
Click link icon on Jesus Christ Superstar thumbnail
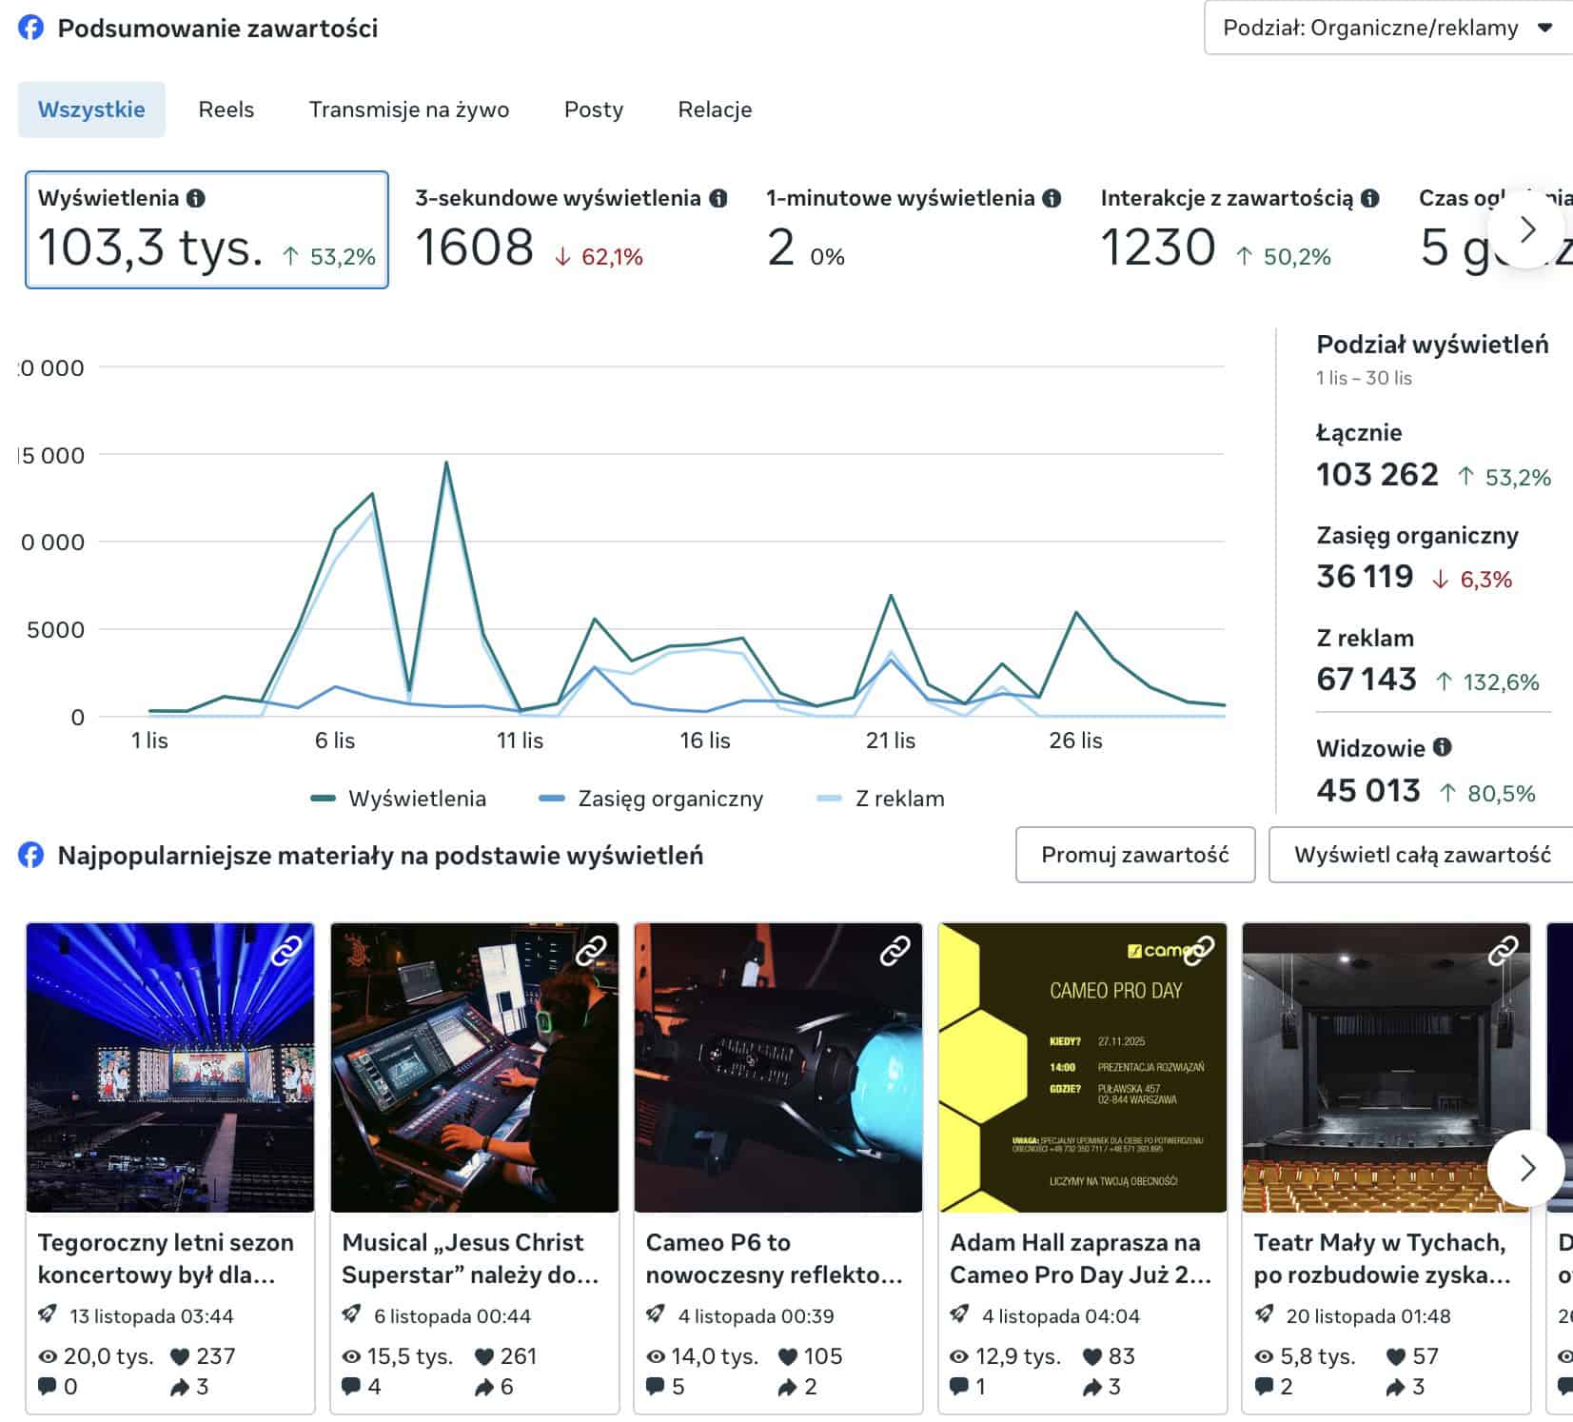(x=591, y=950)
